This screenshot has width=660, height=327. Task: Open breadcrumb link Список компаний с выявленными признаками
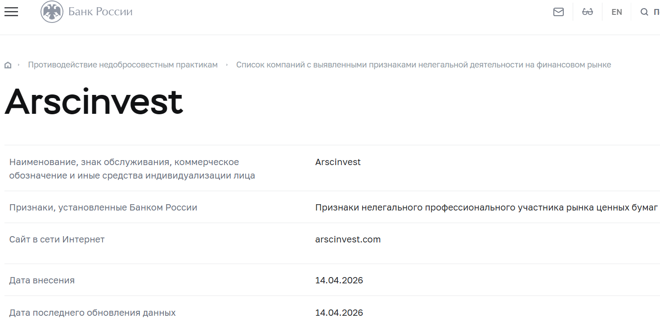point(424,64)
